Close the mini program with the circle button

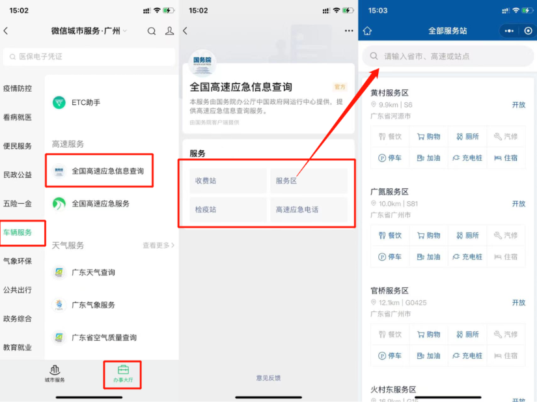click(528, 31)
